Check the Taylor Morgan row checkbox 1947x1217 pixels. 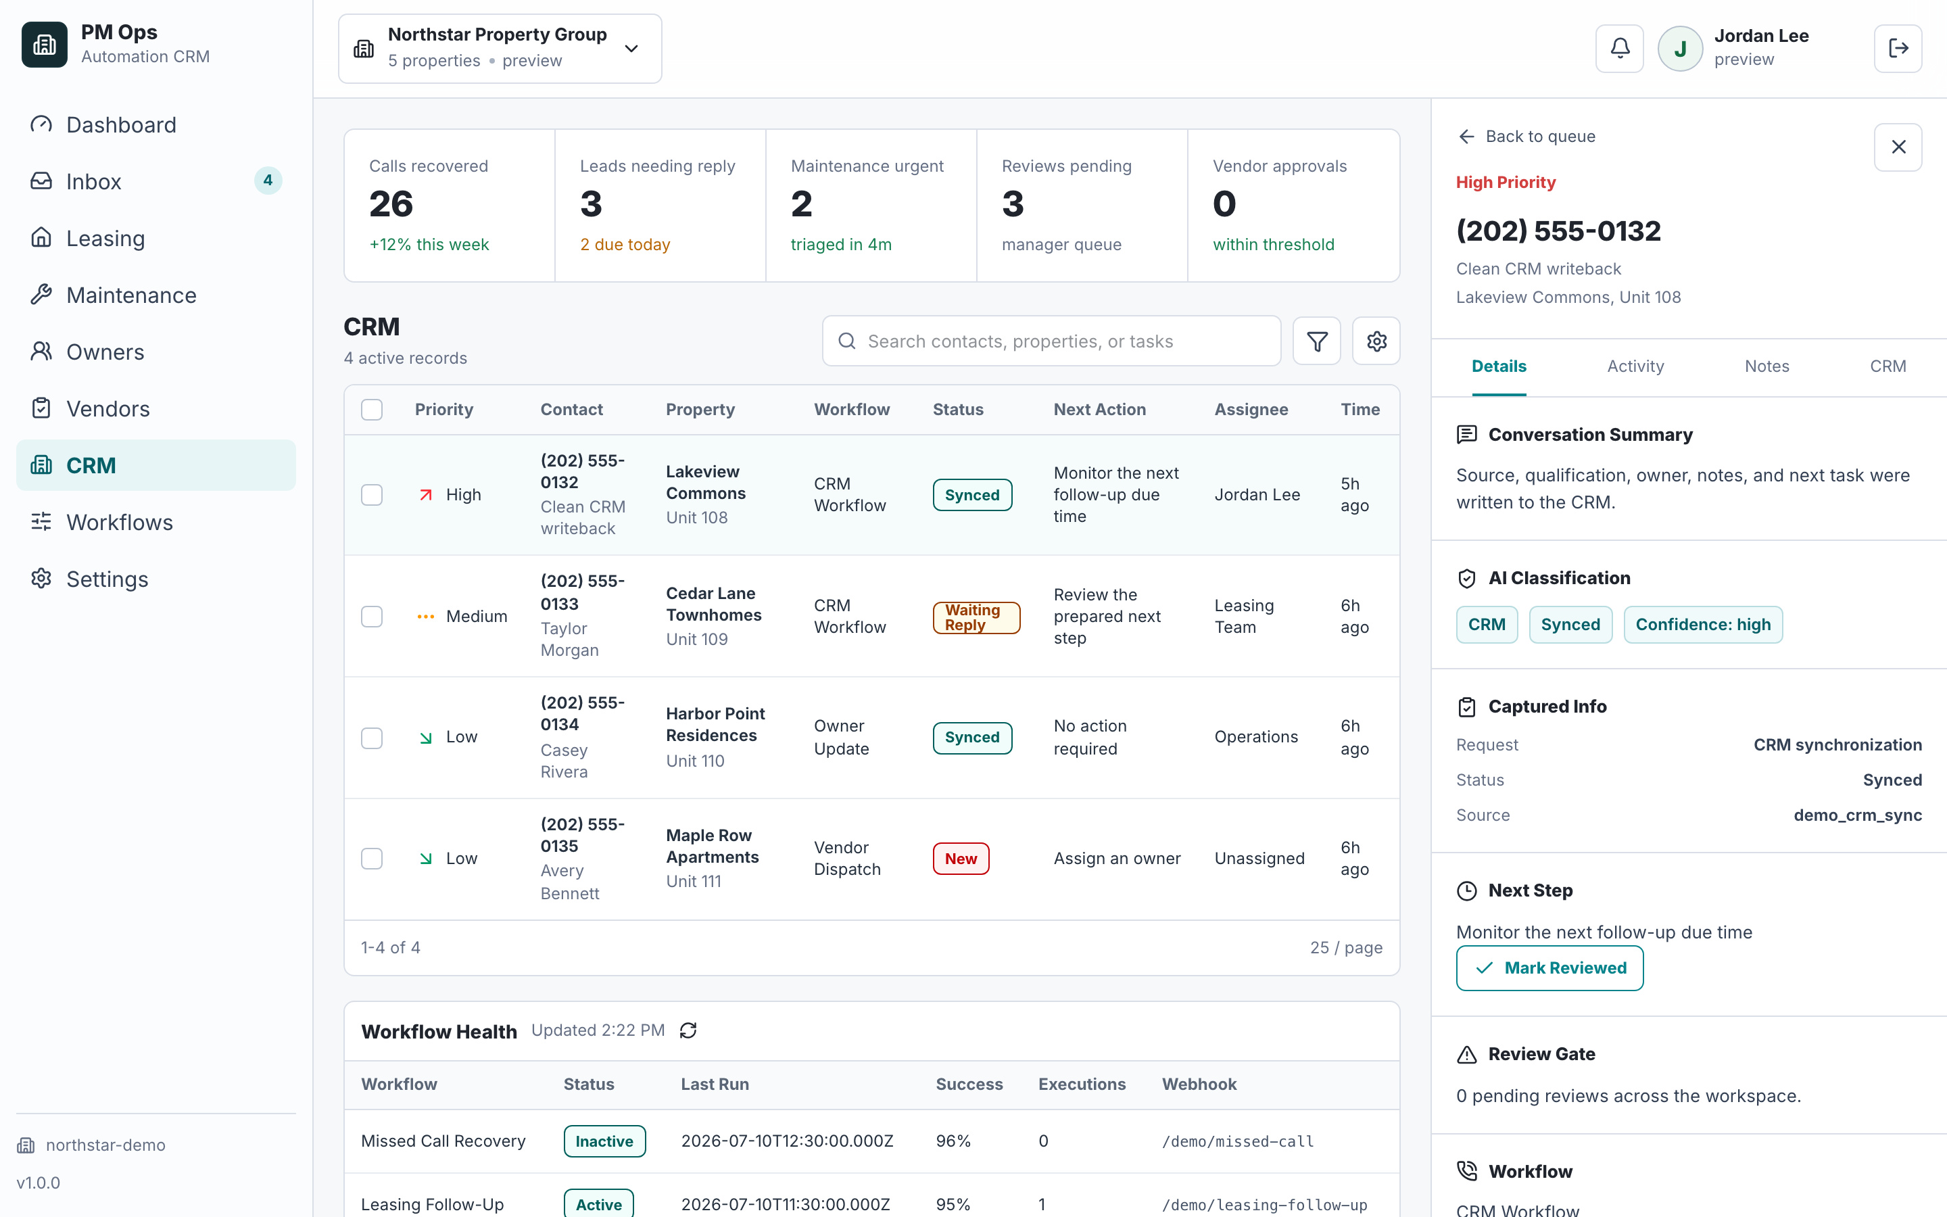tap(372, 617)
